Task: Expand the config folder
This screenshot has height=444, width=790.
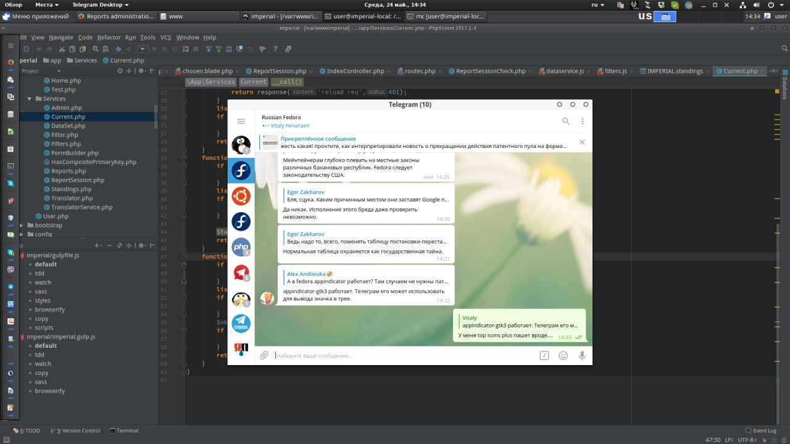Action: [x=22, y=234]
